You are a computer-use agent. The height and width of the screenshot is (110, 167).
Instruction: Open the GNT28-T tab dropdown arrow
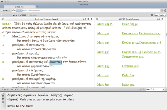coord(23,7)
